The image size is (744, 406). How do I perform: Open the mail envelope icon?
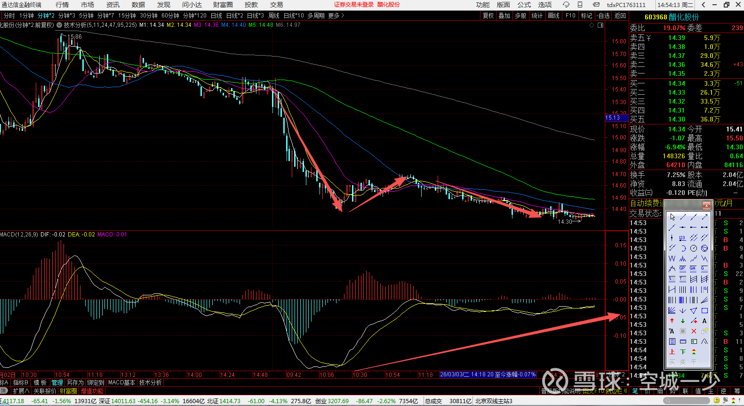(x=596, y=5)
